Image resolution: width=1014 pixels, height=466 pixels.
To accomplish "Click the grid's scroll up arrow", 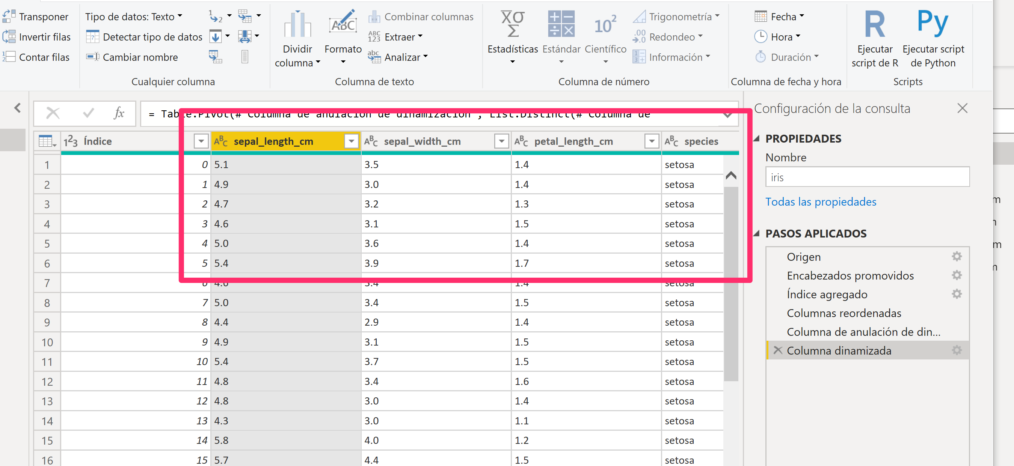I will [731, 175].
